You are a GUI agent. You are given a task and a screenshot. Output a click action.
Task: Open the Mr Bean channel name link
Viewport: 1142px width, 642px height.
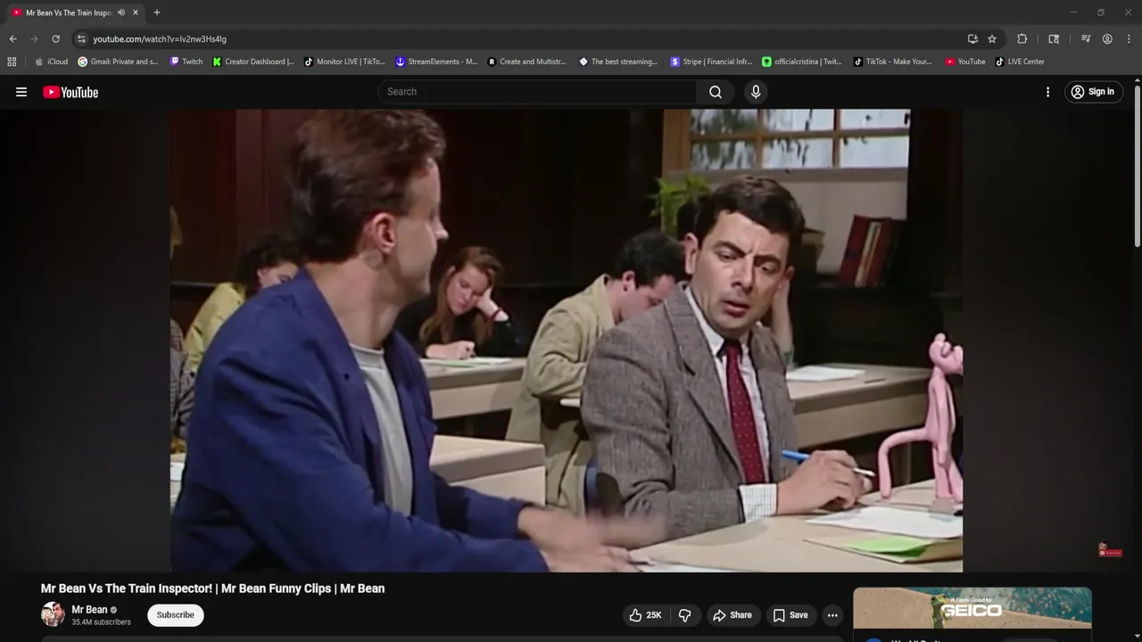pos(89,610)
